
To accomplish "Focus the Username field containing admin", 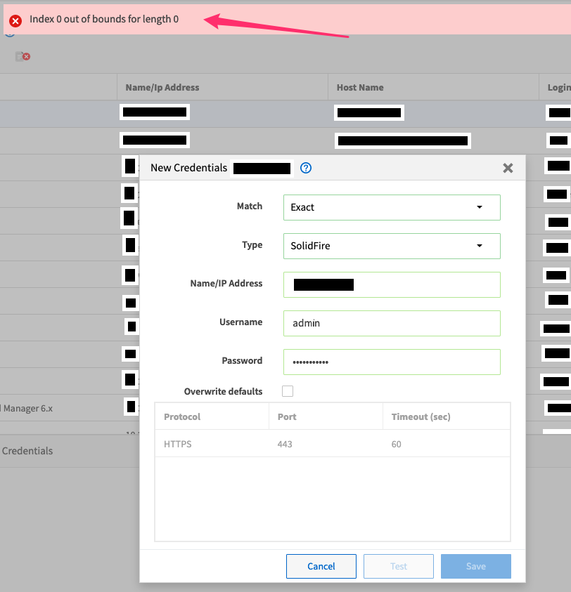I will point(392,323).
